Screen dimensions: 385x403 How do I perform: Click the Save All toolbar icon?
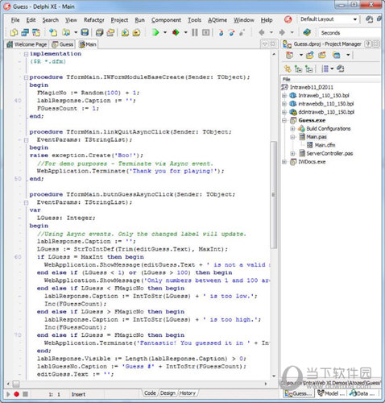click(99, 32)
